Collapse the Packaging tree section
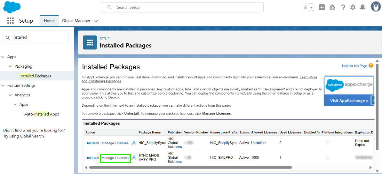 point(10,66)
